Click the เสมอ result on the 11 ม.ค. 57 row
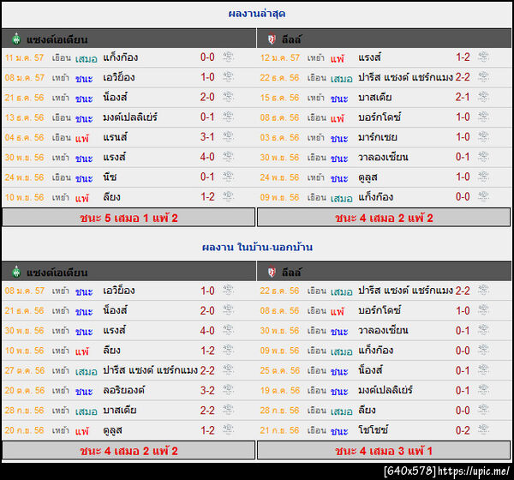Image resolution: width=514 pixels, height=480 pixels. click(87, 59)
